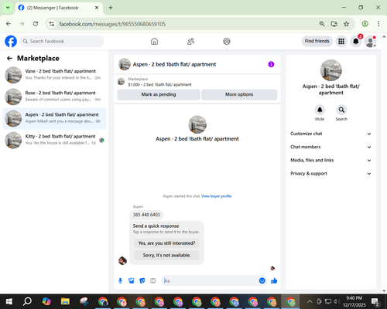Image resolution: width=387 pixels, height=309 pixels.
Task: Expand Chat members section
Action: click(x=330, y=147)
